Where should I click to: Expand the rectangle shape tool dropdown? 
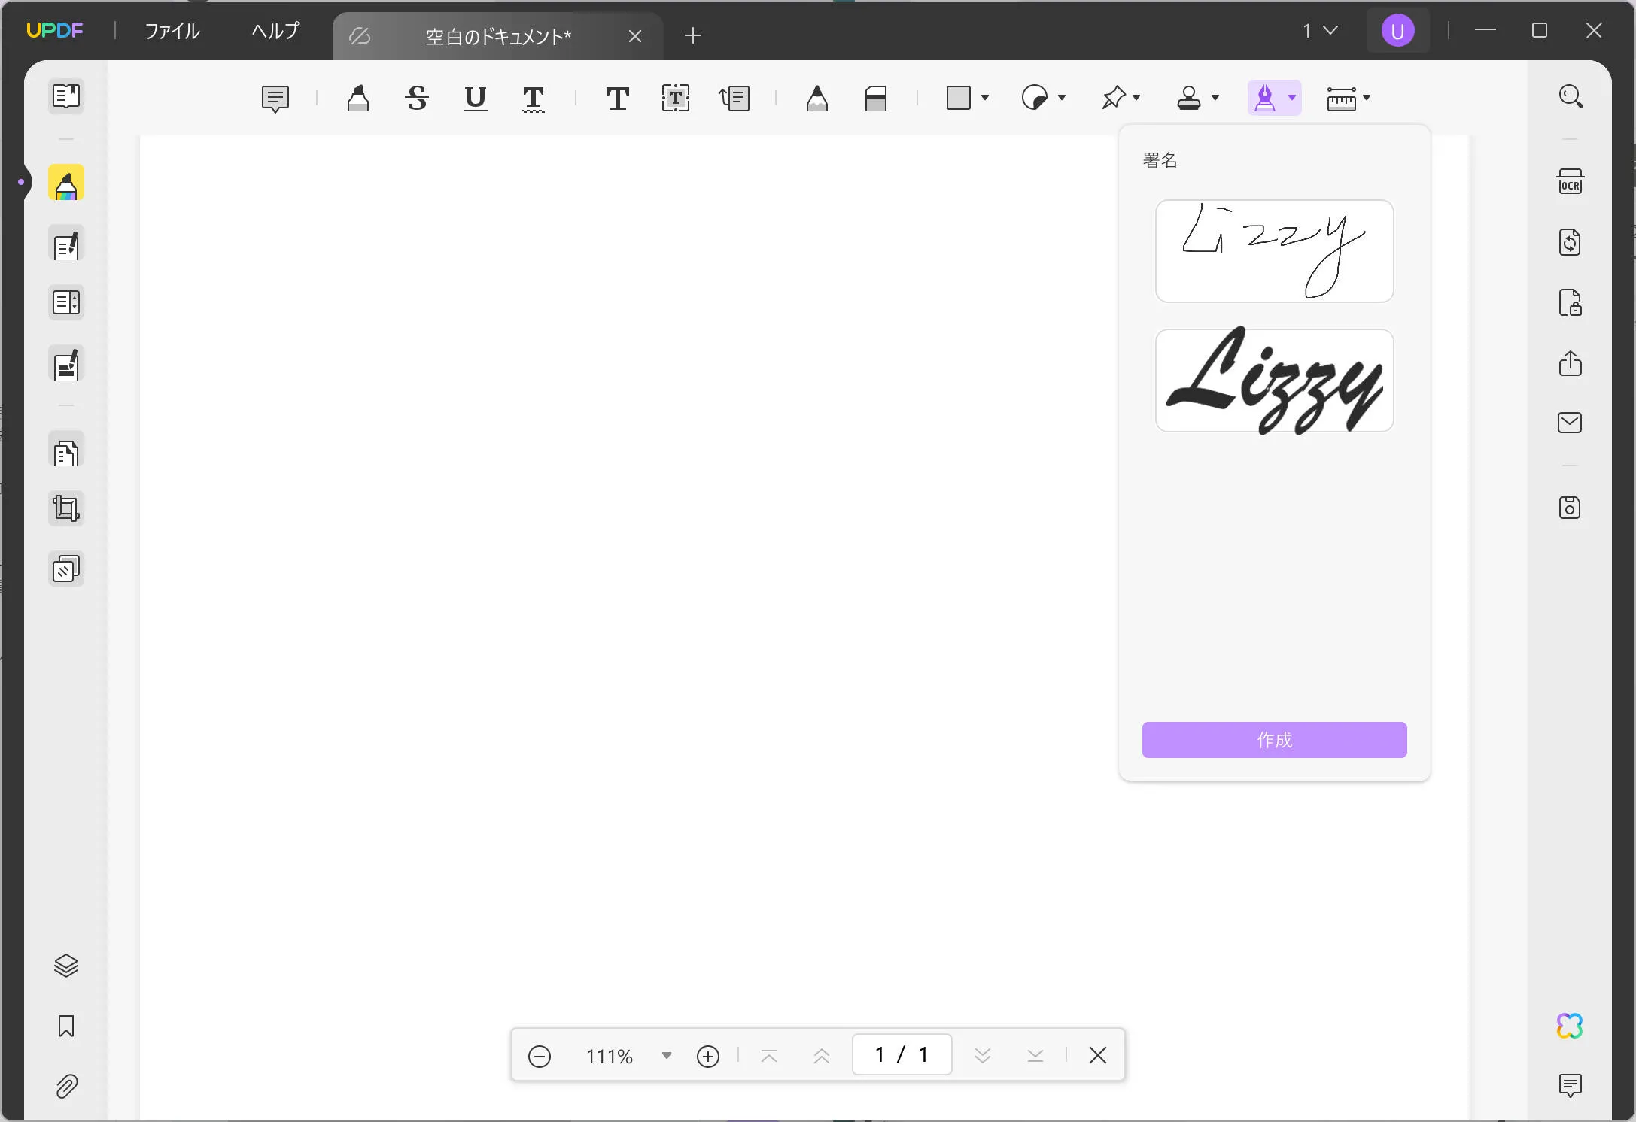pyautogui.click(x=985, y=98)
